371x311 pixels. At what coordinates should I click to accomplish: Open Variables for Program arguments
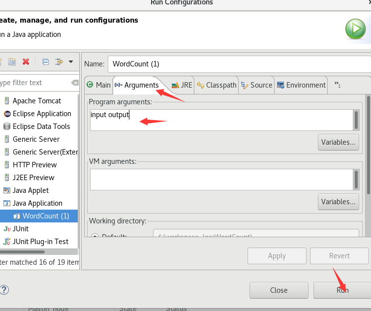(x=339, y=142)
